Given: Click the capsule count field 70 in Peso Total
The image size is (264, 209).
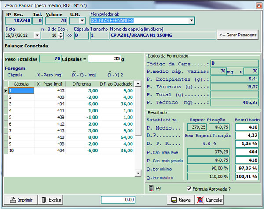Looking at the screenshot, I should click(50, 59).
